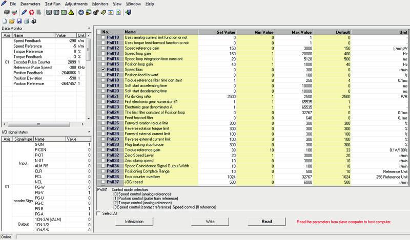Uncheck the Pn016 Speed bias checkbox

104,70
